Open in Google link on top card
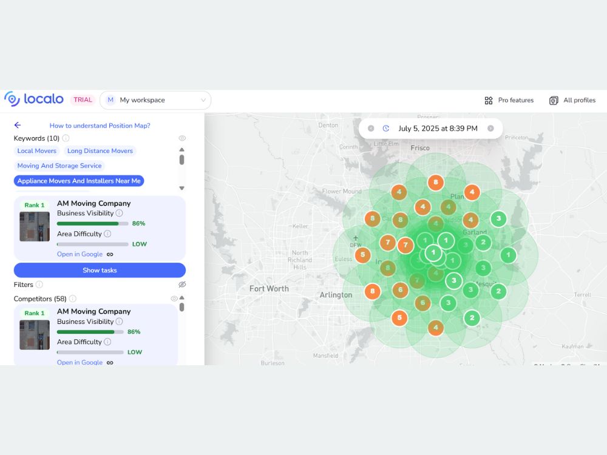Image resolution: width=607 pixels, height=455 pixels. (x=80, y=254)
